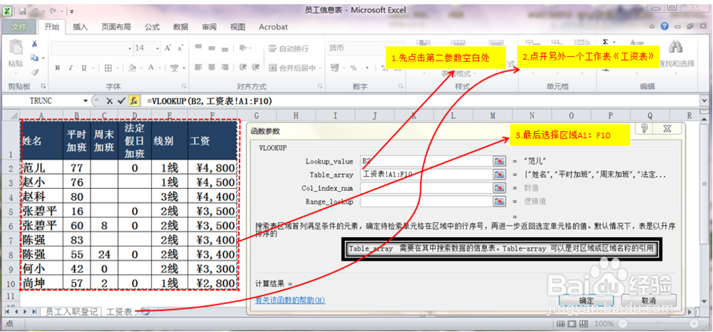Open the phonetic guide 文 dropdown arrow
Viewport: 713px width, 332px height.
point(183,68)
